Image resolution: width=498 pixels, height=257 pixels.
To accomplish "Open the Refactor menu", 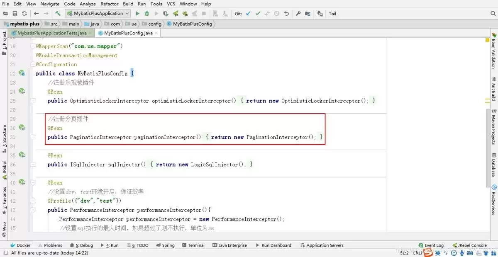I will click(x=109, y=4).
